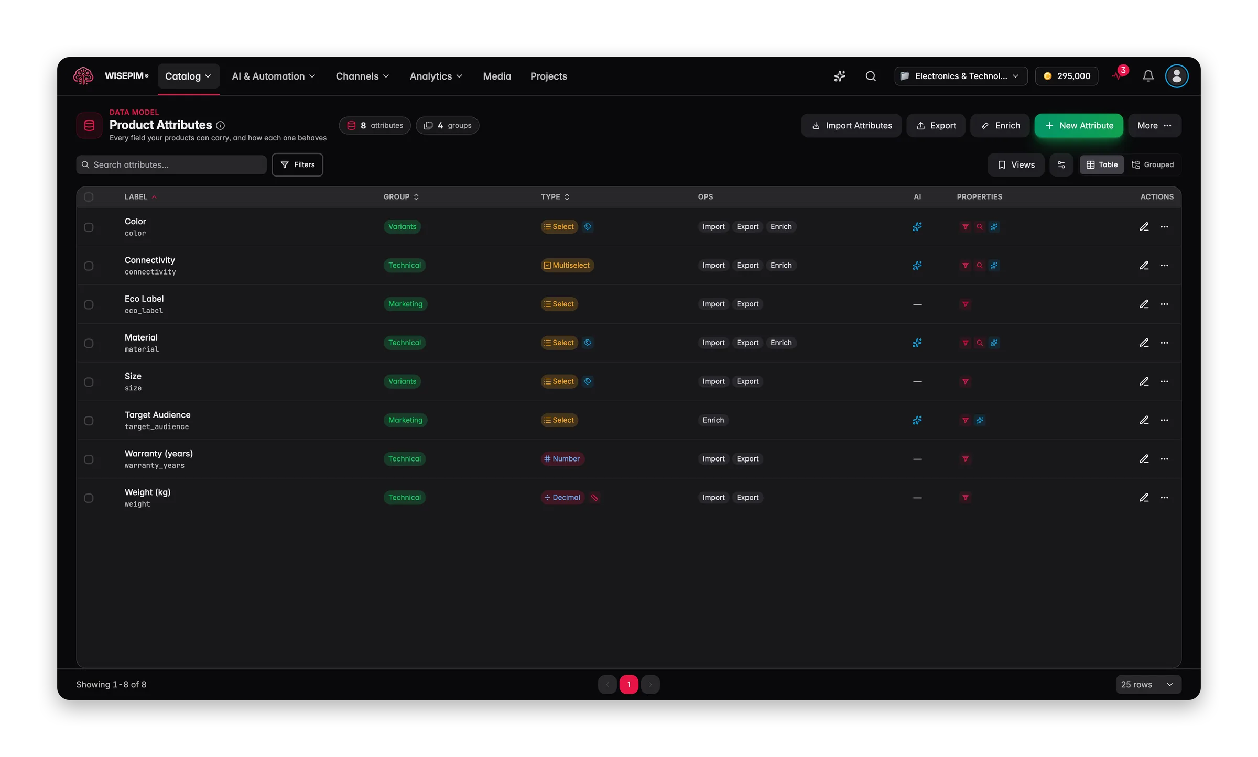Toggle the select-all header checkbox

click(89, 197)
